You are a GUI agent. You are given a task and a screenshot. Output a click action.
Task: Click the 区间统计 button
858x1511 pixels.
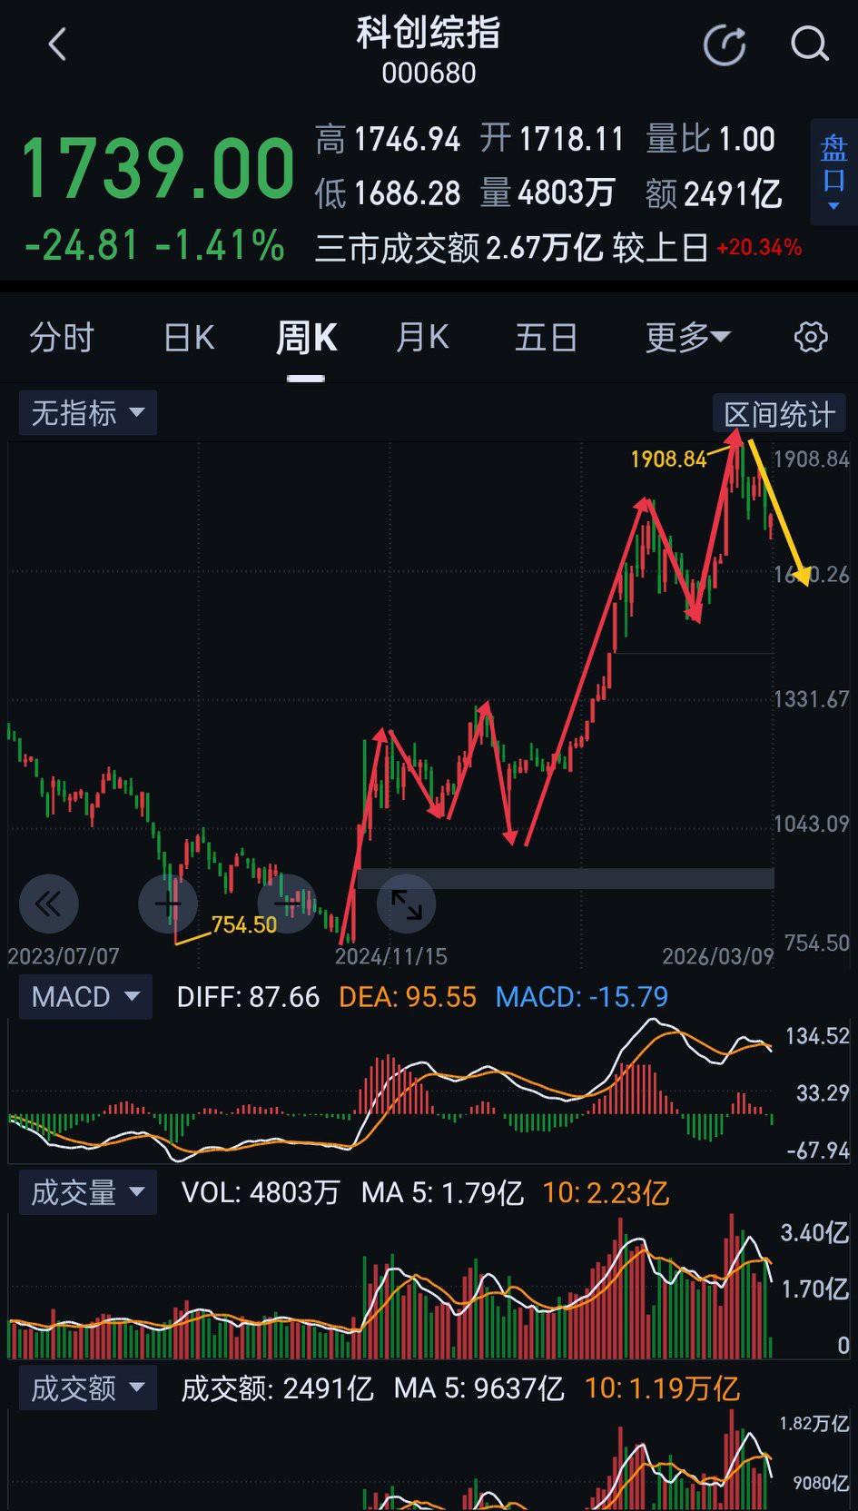coord(779,415)
